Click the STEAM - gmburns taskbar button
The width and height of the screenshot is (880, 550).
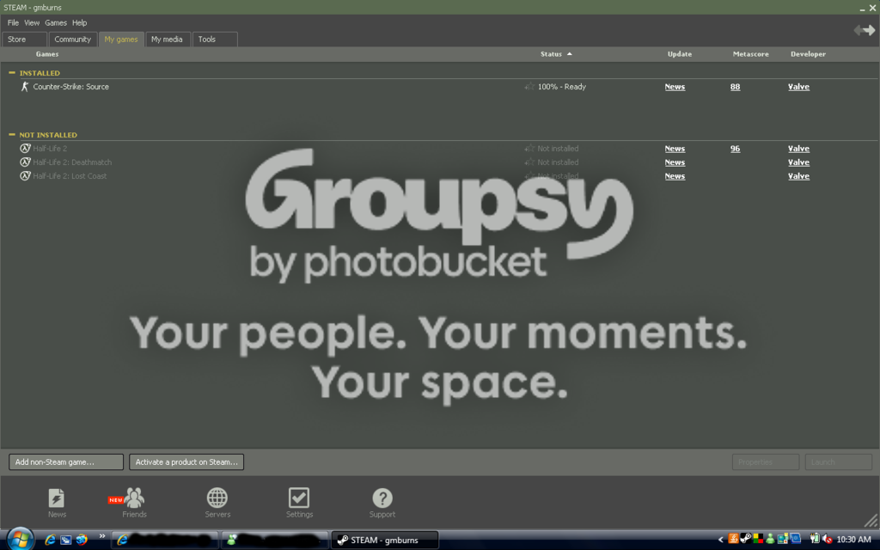(384, 540)
